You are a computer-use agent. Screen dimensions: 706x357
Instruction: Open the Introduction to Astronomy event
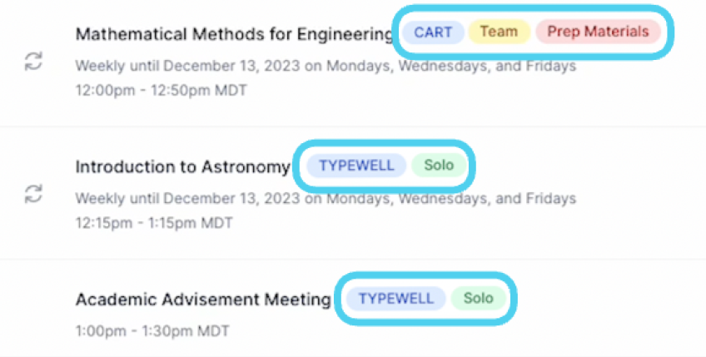click(x=182, y=166)
